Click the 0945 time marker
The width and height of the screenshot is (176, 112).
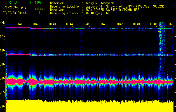[x=86, y=24]
